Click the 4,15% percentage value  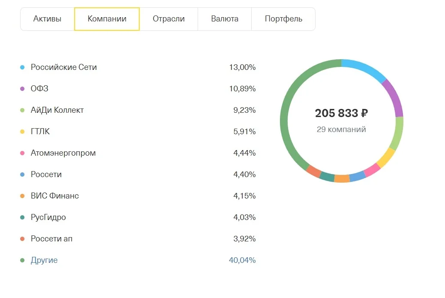coord(244,196)
